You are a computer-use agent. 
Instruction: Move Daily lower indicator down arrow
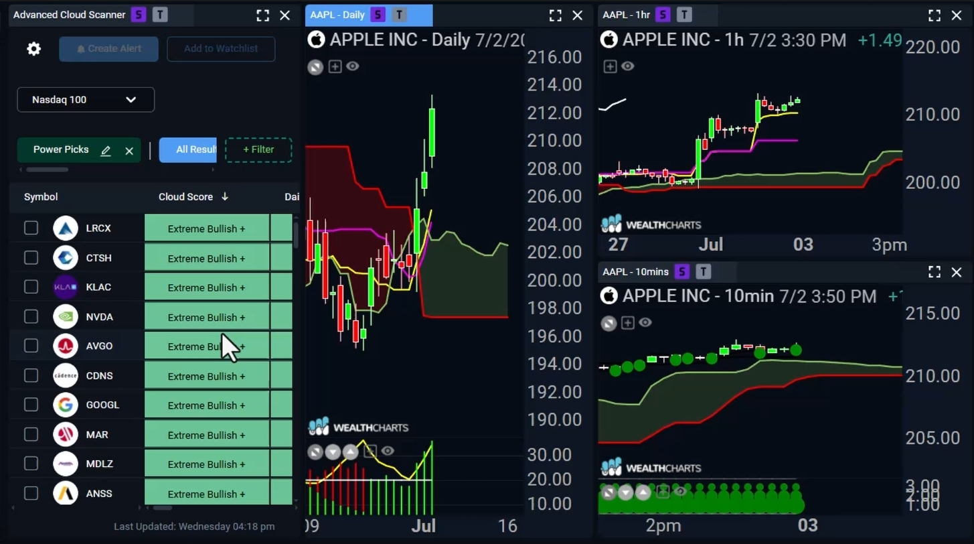coord(333,452)
